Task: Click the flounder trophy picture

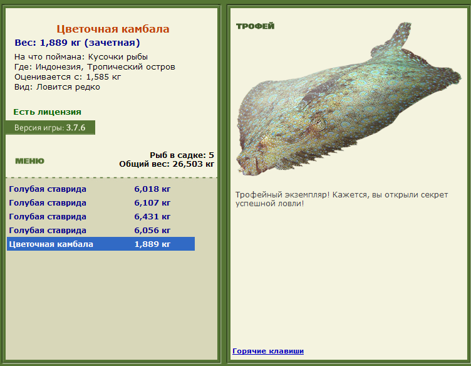Action: click(348, 99)
